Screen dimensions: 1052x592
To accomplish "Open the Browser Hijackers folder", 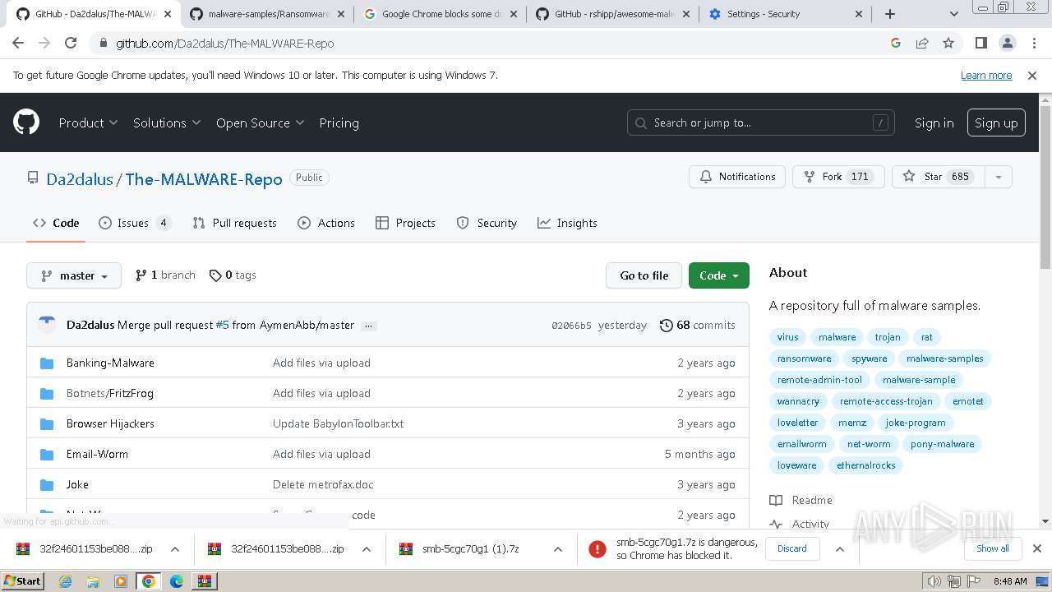I will pyautogui.click(x=110, y=423).
